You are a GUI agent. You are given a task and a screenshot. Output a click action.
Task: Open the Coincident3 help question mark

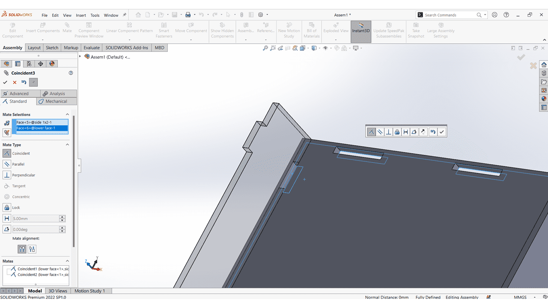tap(71, 73)
